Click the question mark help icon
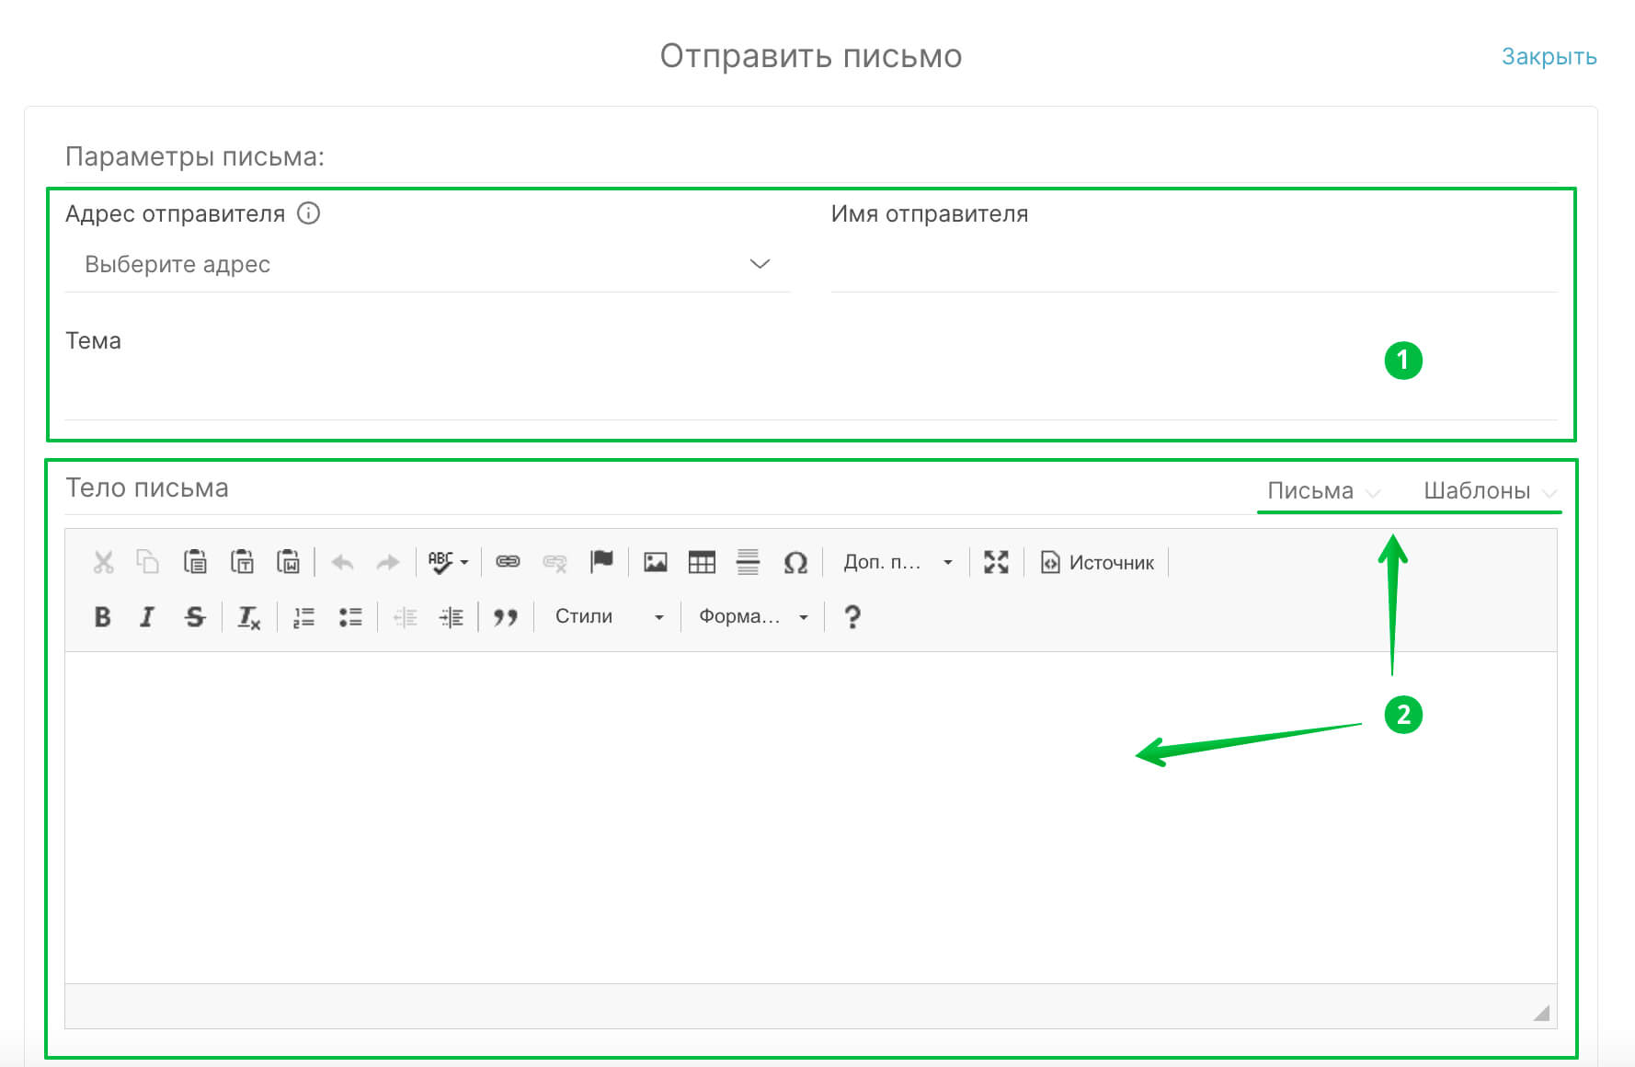This screenshot has height=1067, width=1635. pyautogui.click(x=852, y=617)
